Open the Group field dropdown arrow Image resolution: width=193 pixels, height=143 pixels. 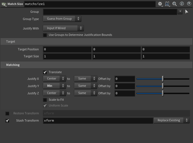point(180,12)
